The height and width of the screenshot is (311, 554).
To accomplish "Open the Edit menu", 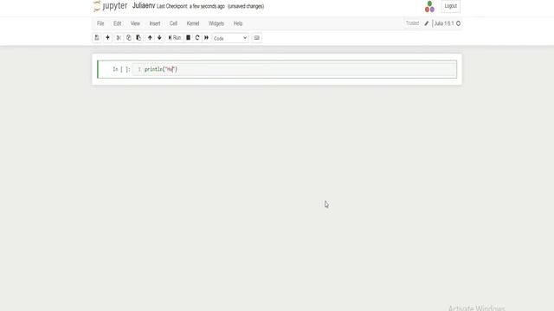I will (x=118, y=23).
